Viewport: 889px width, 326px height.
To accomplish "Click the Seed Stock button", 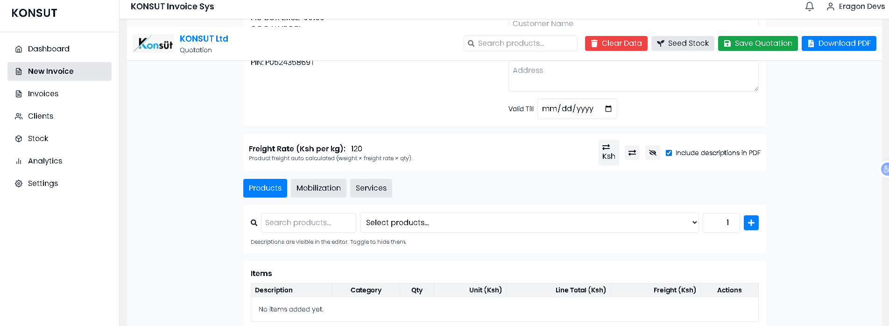I will click(x=683, y=43).
